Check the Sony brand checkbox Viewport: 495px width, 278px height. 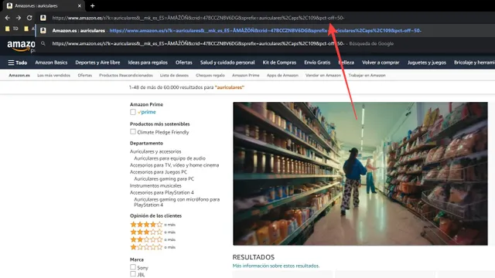[x=133, y=267]
